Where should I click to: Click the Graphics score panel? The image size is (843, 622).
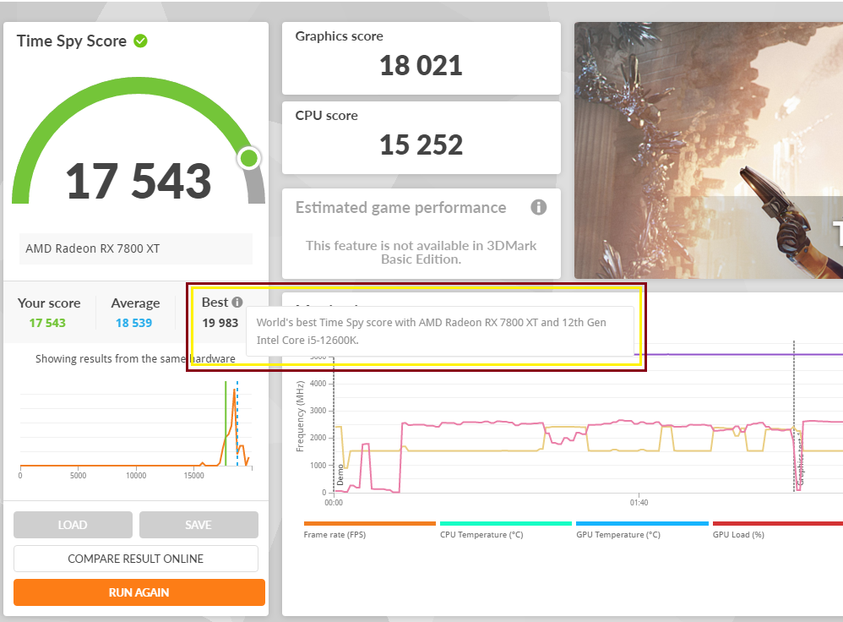point(421,58)
